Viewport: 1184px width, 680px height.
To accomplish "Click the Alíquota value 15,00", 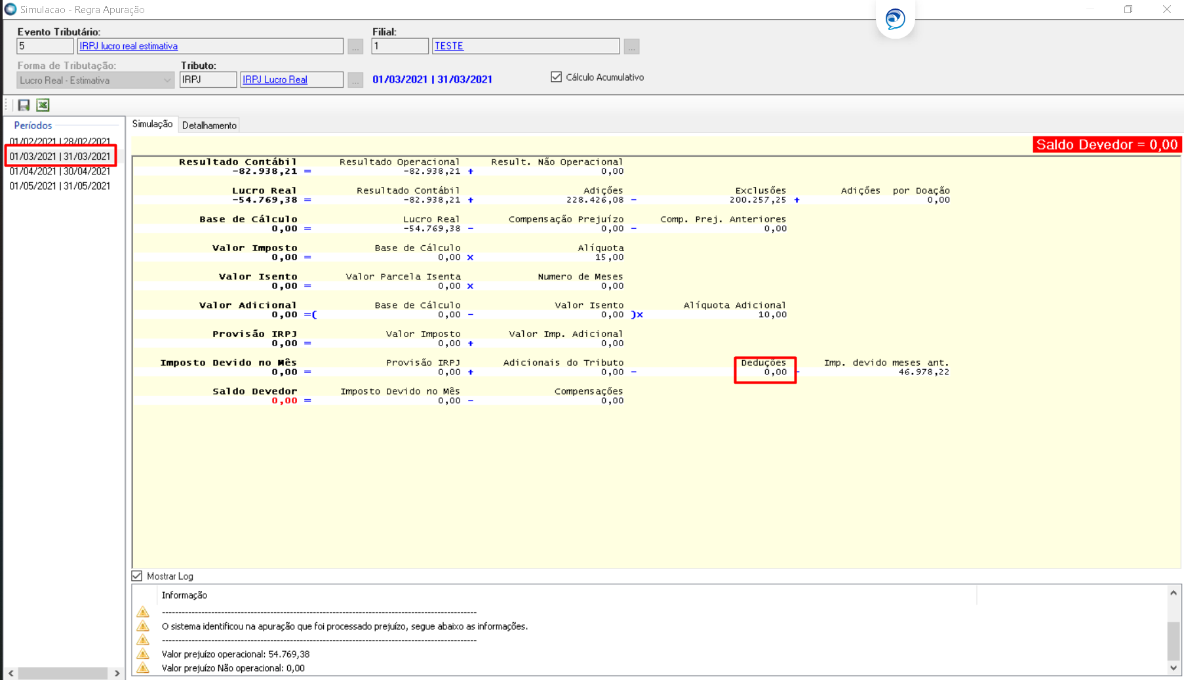I will click(x=609, y=257).
